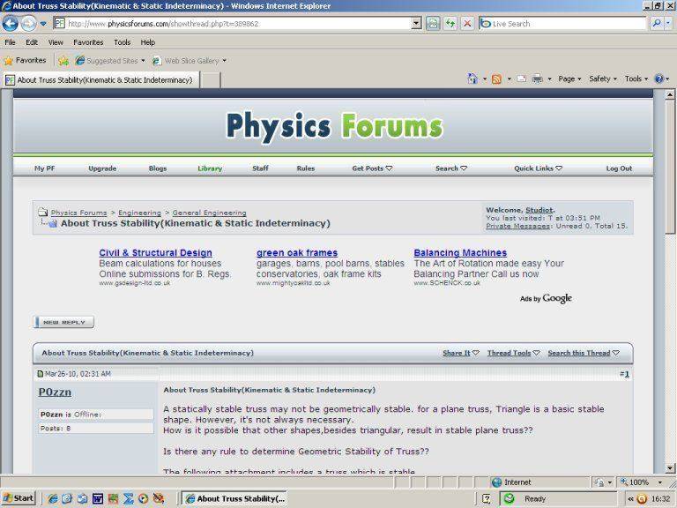Click the browser Back arrow button

pyautogui.click(x=11, y=23)
